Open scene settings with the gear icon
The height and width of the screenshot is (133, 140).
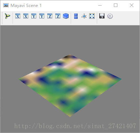[x=110, y=16]
